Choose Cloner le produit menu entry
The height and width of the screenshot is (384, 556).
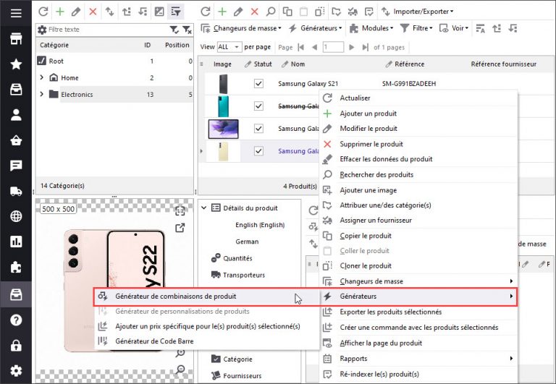click(x=418, y=265)
